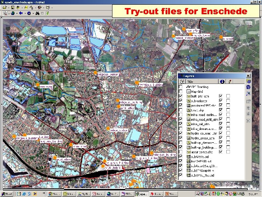Expand the Zoom In tool dropdown arrow
This screenshot has width=262, height=197.
(x=8, y=13)
